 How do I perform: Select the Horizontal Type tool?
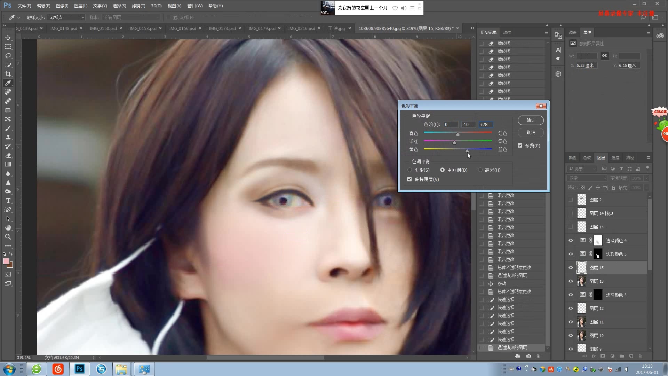(x=8, y=201)
